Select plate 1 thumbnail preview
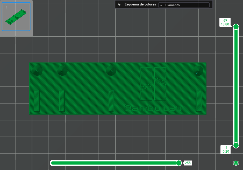 click(x=16, y=17)
